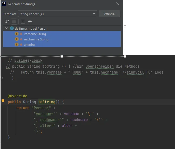Screen dimensions: 175x149
Task: Click the yellow intention lightbulb icon
Action: [3, 101]
